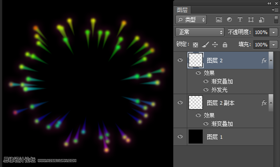
Task: Click the 图层 2 layer name
Action: tap(215, 61)
